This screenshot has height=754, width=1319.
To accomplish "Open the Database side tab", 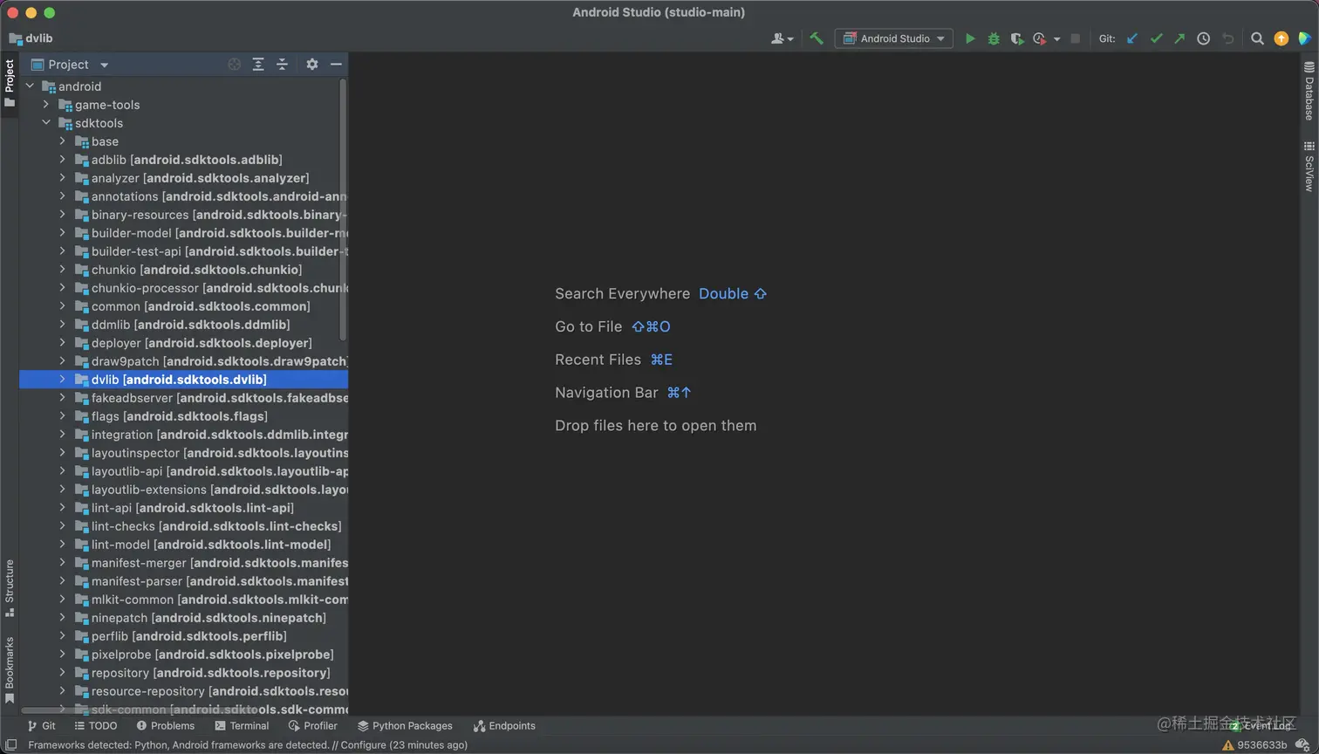I will [x=1309, y=92].
